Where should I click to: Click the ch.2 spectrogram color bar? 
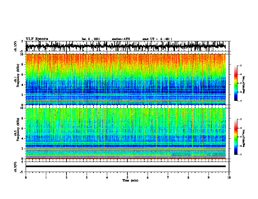(x=236, y=137)
